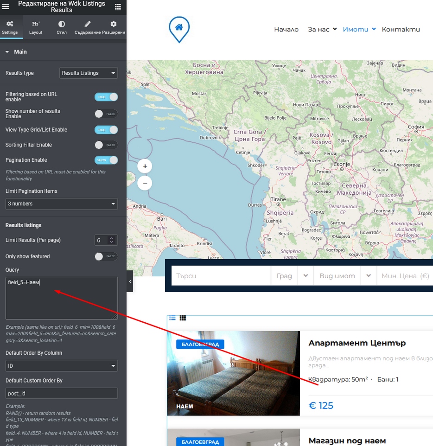The image size is (433, 446).
Task: Zoom in on the map
Action: pyautogui.click(x=145, y=166)
